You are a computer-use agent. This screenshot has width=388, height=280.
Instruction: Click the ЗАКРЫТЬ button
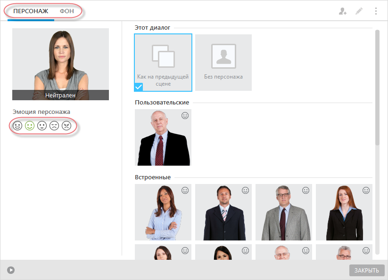point(367,271)
